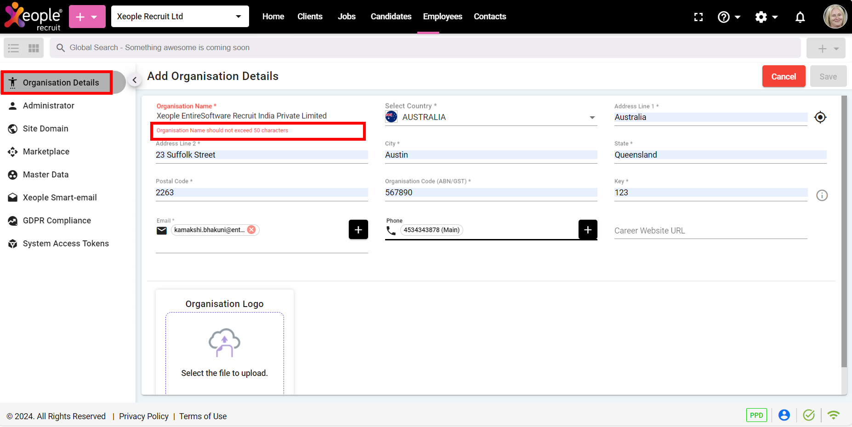The height and width of the screenshot is (427, 852).
Task: Click 'Select the file to upload' text
Action: point(224,373)
